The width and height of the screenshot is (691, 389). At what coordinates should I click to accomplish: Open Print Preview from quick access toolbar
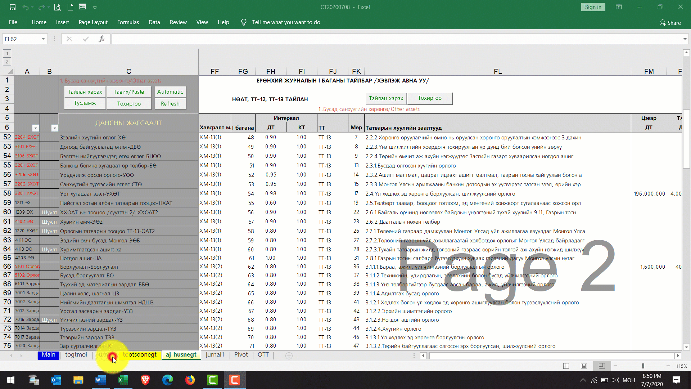pyautogui.click(x=57, y=7)
